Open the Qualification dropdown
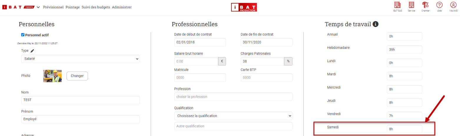The width and height of the screenshot is (460, 136). pyautogui.click(x=233, y=116)
